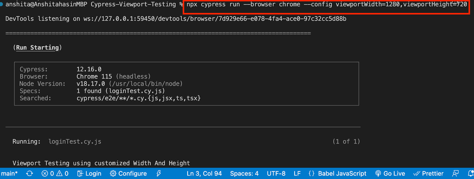Click the curly braces language icon
This screenshot has height=179, width=474.
tap(311, 174)
